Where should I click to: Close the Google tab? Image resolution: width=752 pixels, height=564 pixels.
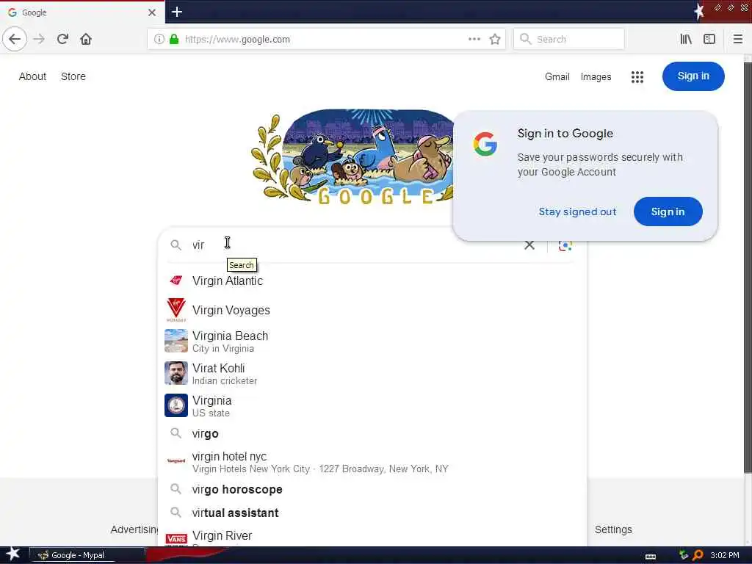(x=151, y=12)
